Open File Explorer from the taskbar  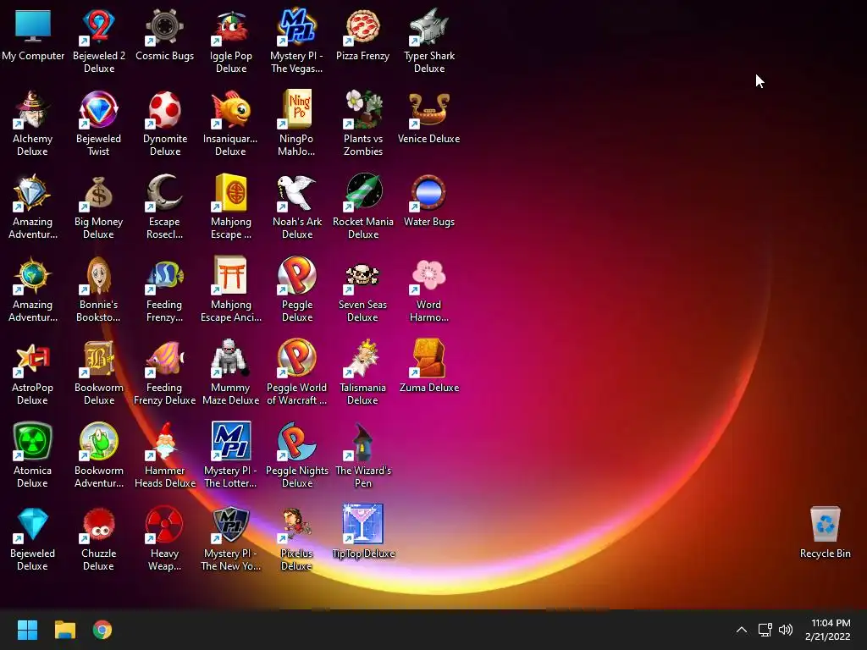[64, 630]
